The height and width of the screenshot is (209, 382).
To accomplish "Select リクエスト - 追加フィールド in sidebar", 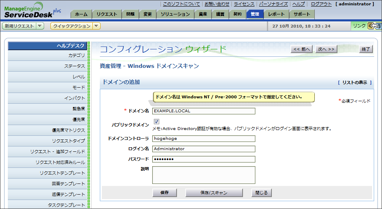I will coord(47,152).
